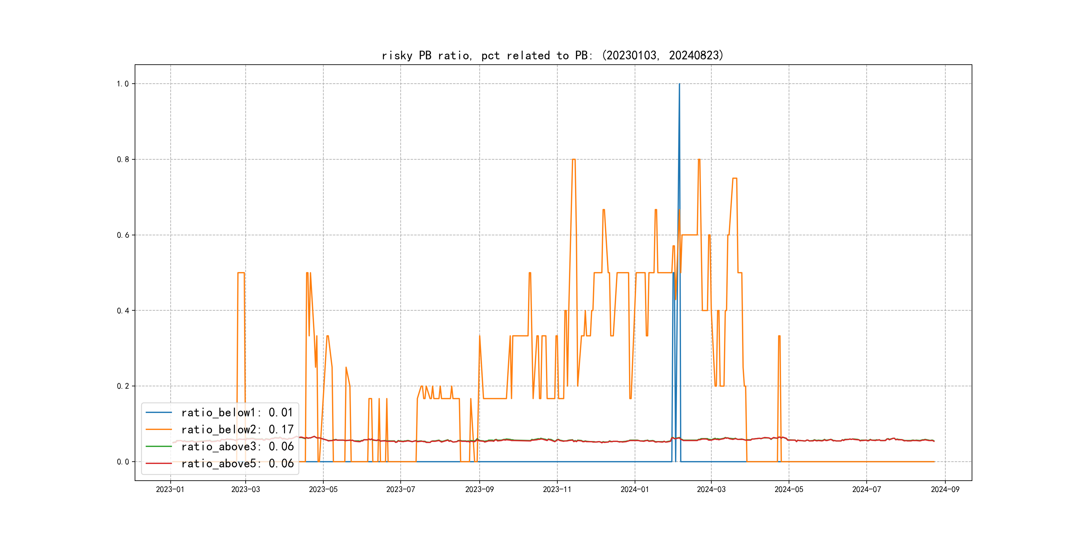Viewport: 1080px width, 540px height.
Task: Click the 0.6 y-axis tick label
Action: (x=123, y=235)
